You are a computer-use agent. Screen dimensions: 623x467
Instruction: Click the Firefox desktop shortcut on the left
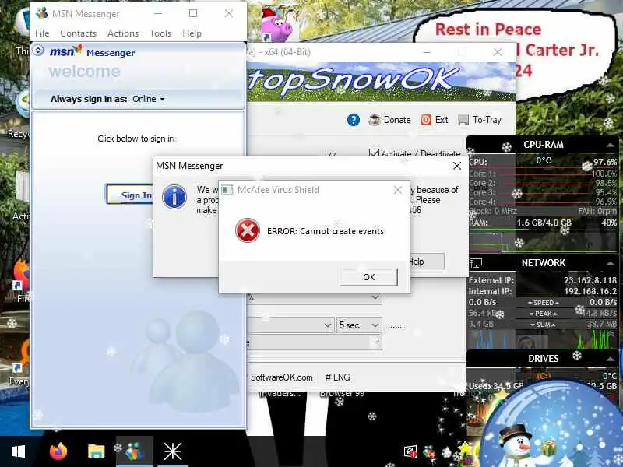[x=21, y=276]
